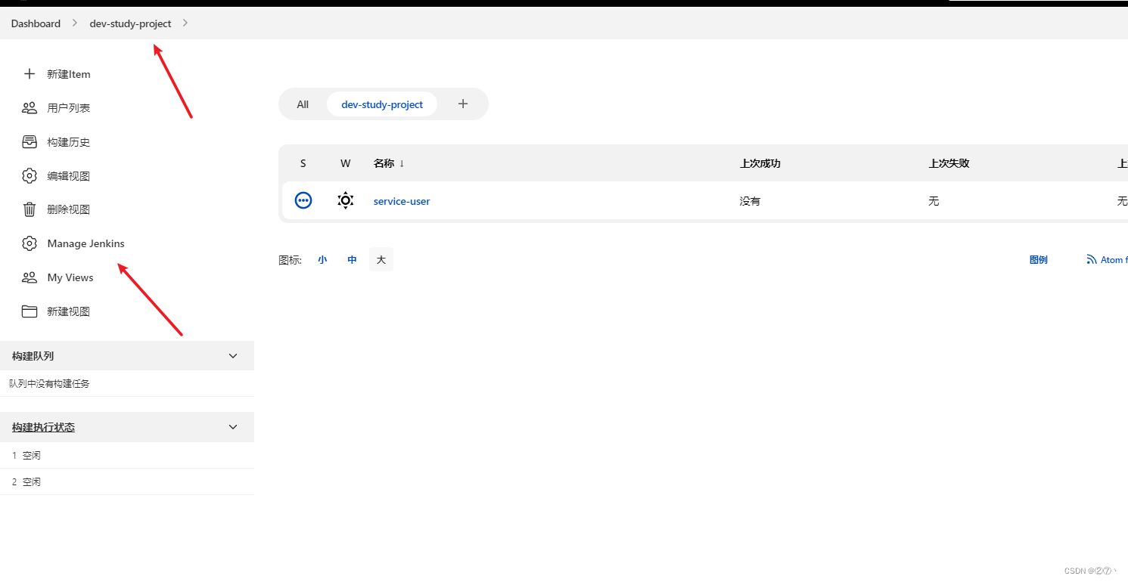Open My Views in the sidebar
The height and width of the screenshot is (582, 1128).
pyautogui.click(x=70, y=277)
